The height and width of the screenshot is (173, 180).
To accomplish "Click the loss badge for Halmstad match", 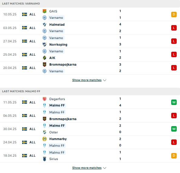I will pos(174,28).
